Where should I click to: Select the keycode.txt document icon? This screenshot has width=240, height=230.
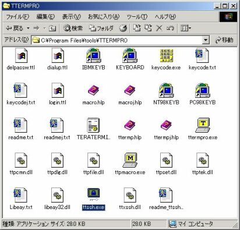tap(202, 56)
